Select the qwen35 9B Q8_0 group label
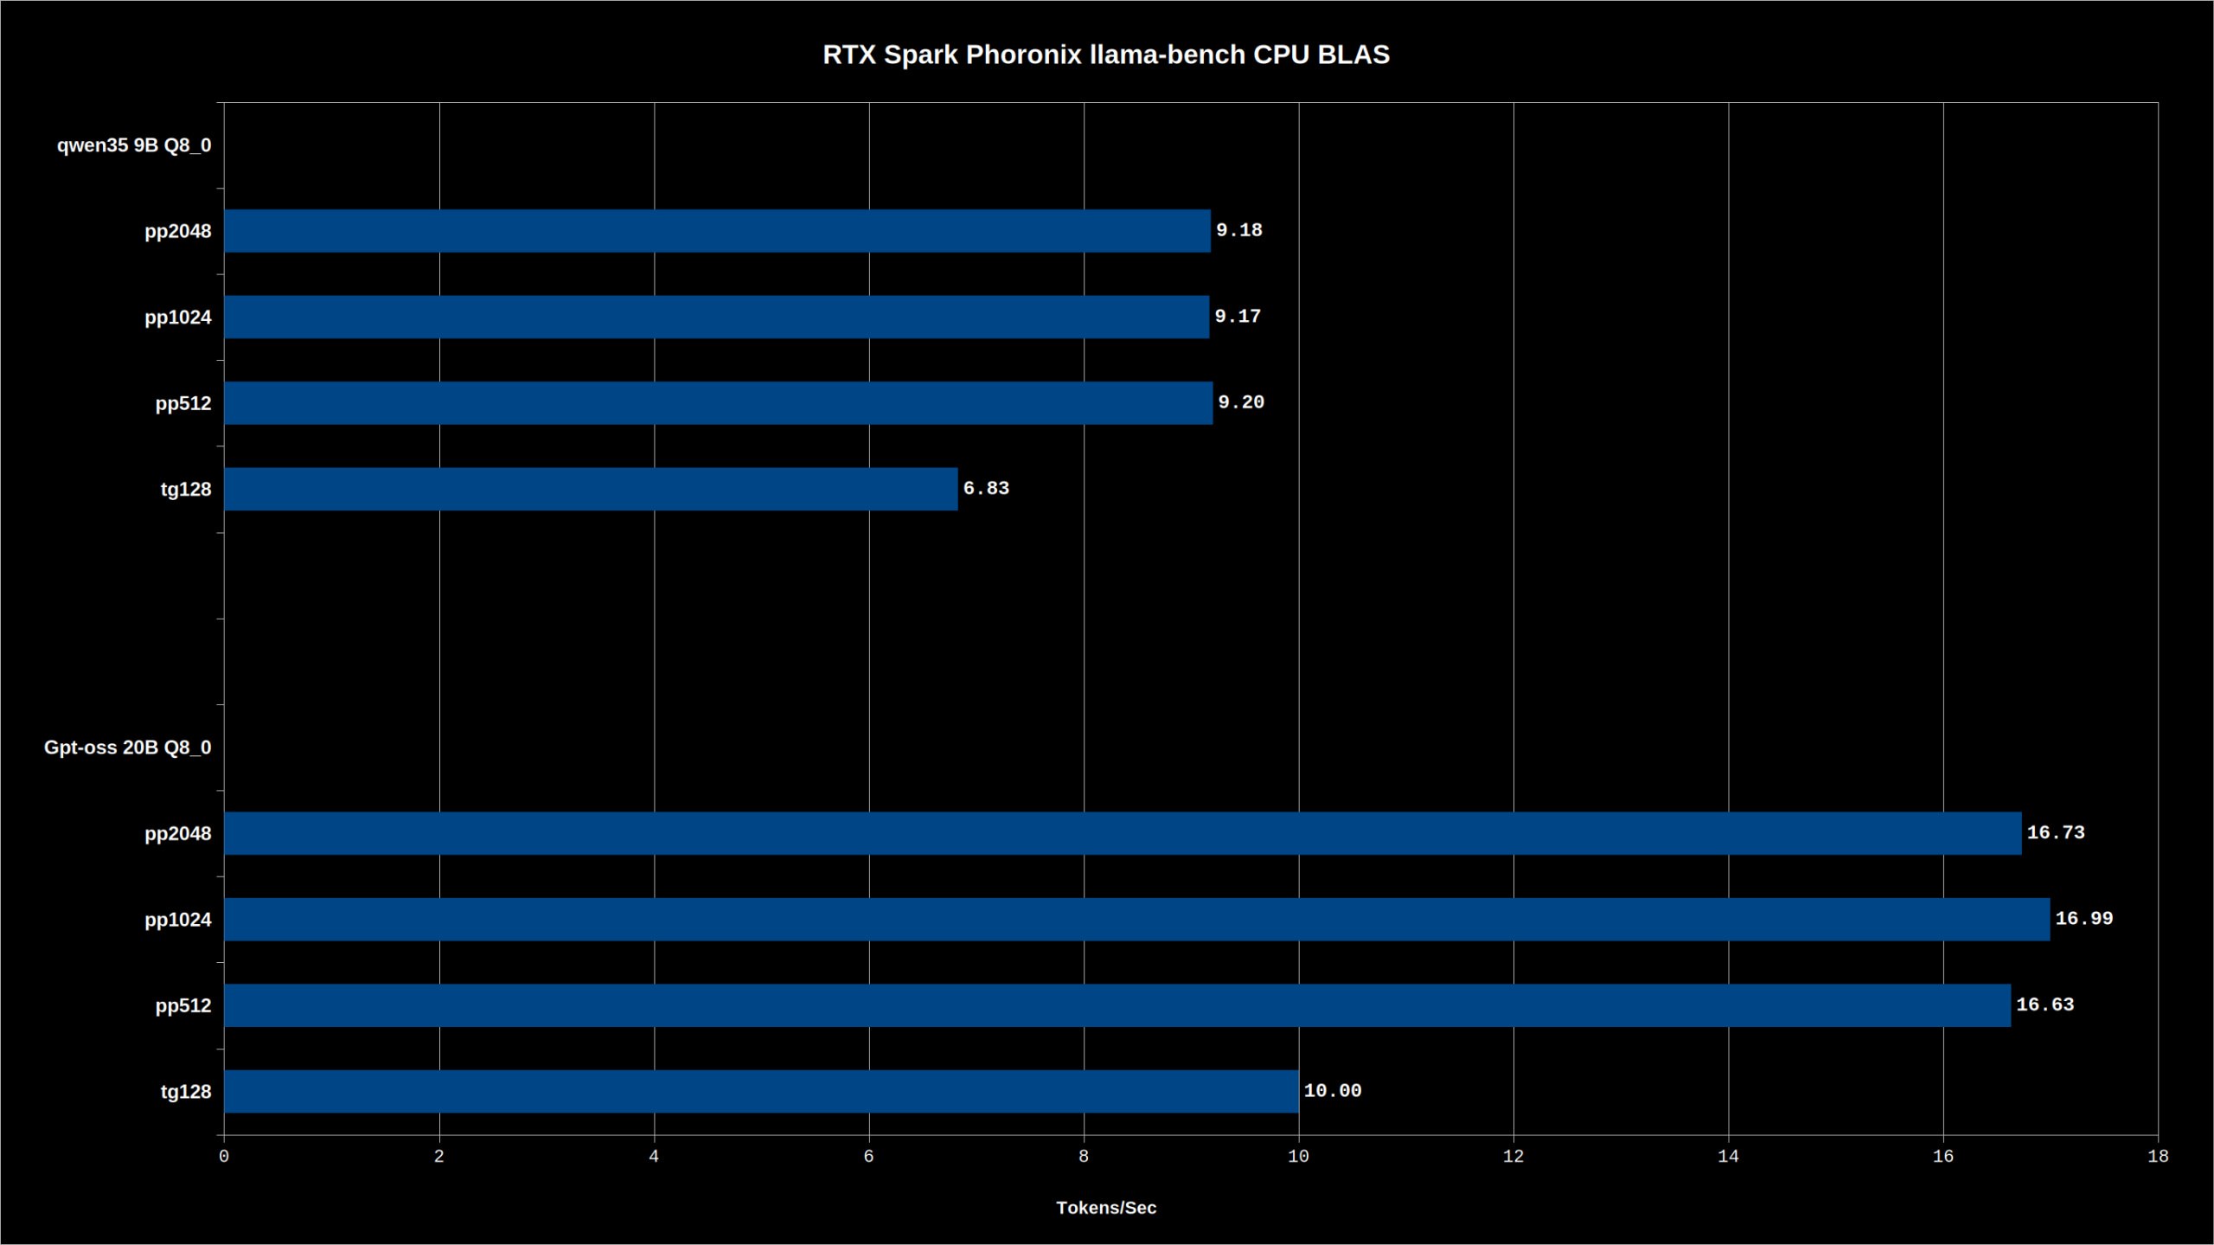 tap(134, 145)
